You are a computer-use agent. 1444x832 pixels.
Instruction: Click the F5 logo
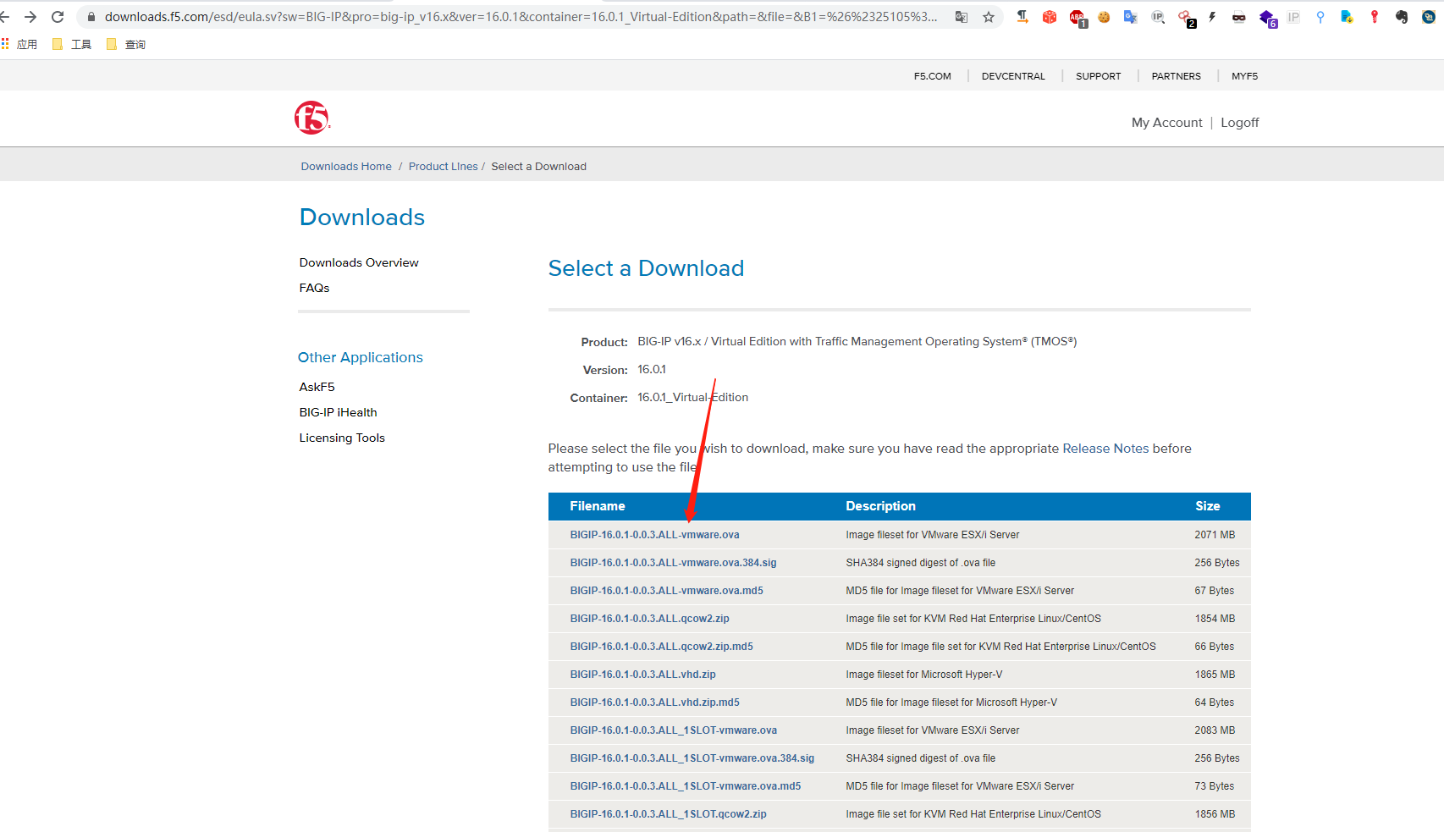[312, 118]
